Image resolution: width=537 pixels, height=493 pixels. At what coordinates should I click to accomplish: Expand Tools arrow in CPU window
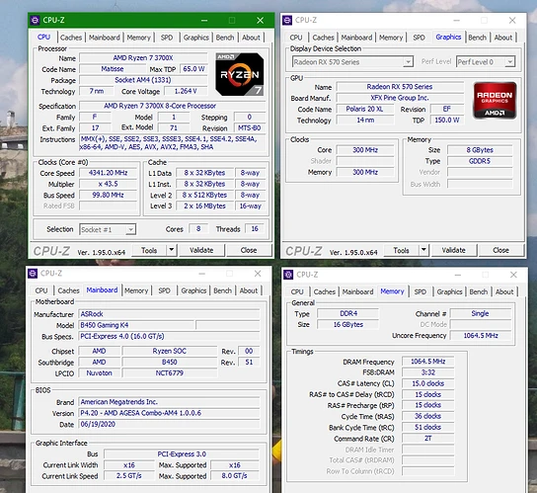[x=172, y=250]
